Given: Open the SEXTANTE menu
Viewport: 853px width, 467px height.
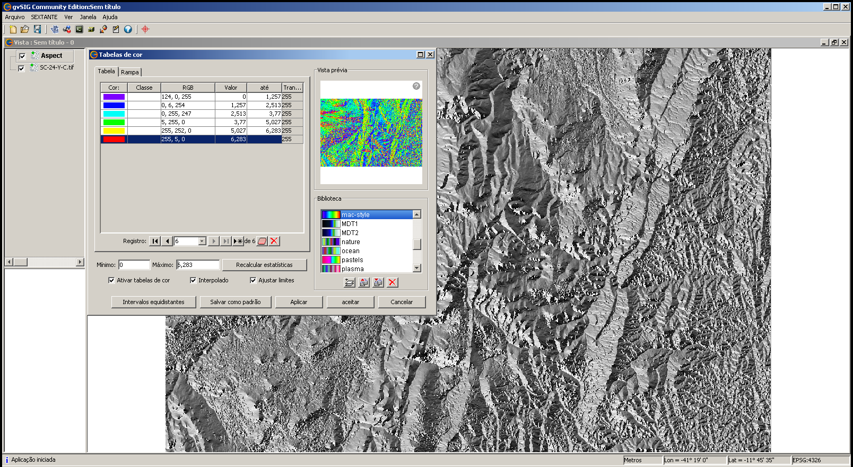Looking at the screenshot, I should click(44, 17).
